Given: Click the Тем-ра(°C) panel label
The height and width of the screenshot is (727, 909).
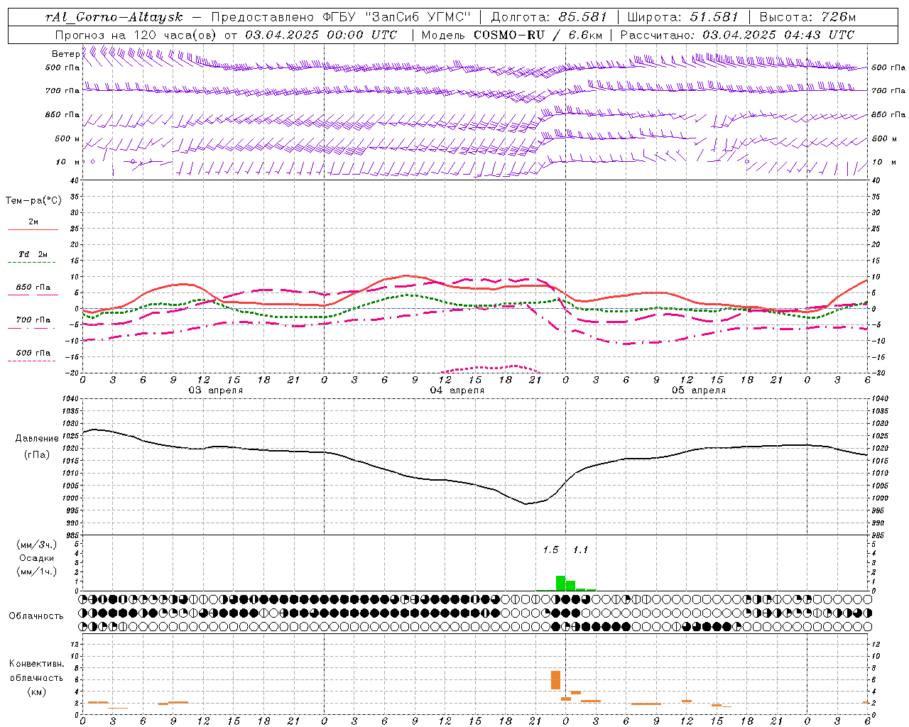Looking at the screenshot, I should tap(33, 201).
